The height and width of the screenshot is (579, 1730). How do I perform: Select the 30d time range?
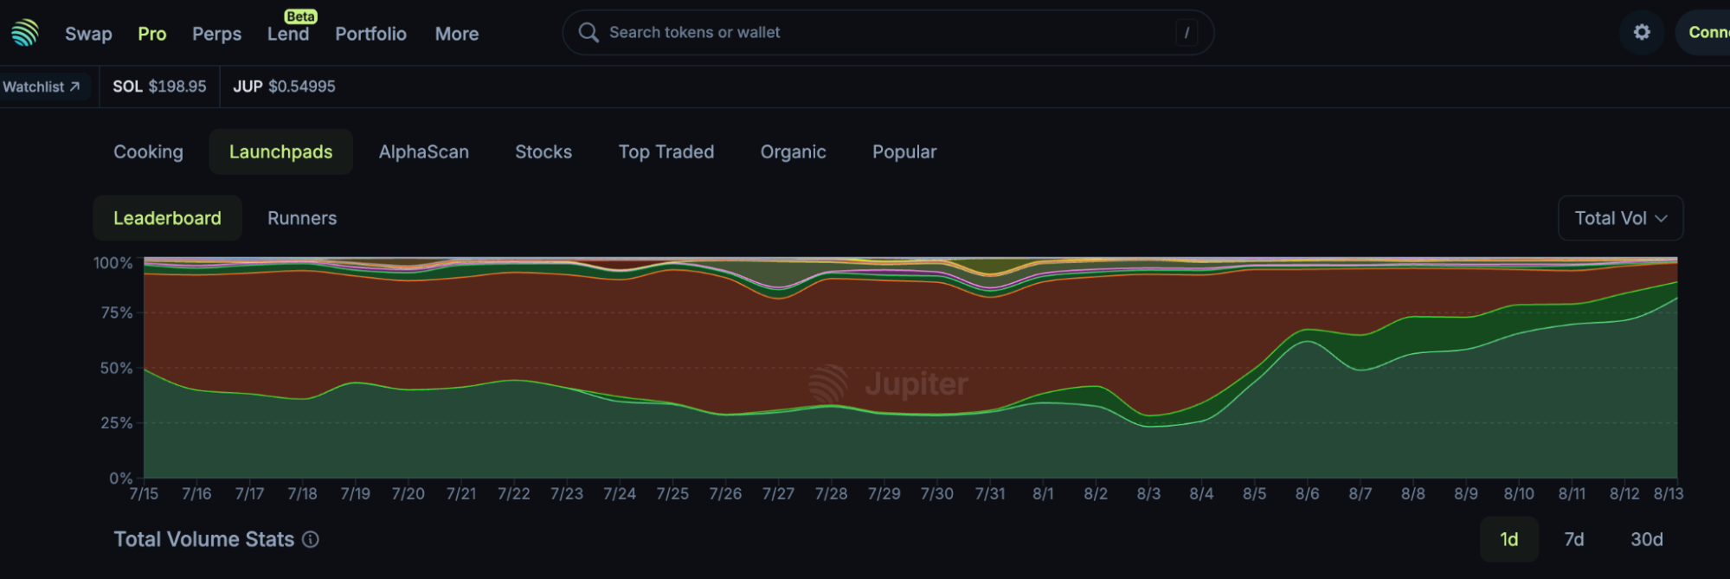pos(1646,539)
